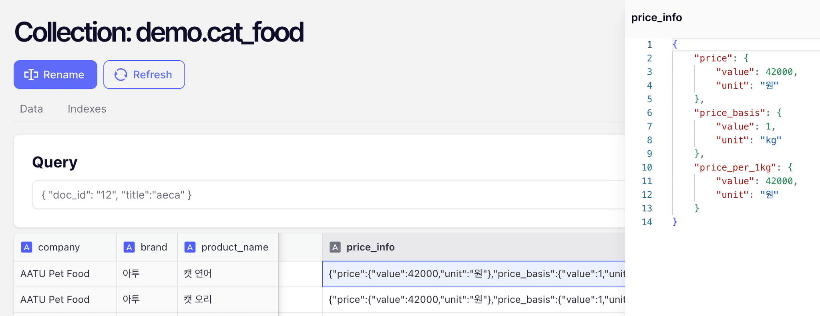The width and height of the screenshot is (820, 316).
Task: Click the company column type icon
Action: pyautogui.click(x=26, y=247)
